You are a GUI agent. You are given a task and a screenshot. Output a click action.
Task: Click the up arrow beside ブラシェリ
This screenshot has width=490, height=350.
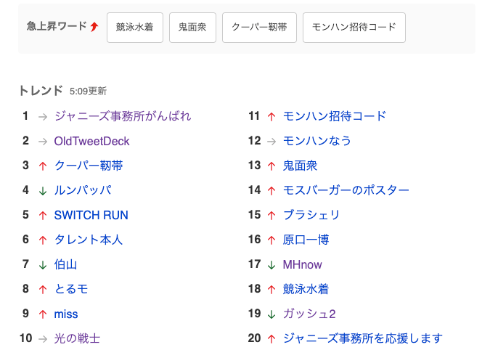(x=271, y=216)
